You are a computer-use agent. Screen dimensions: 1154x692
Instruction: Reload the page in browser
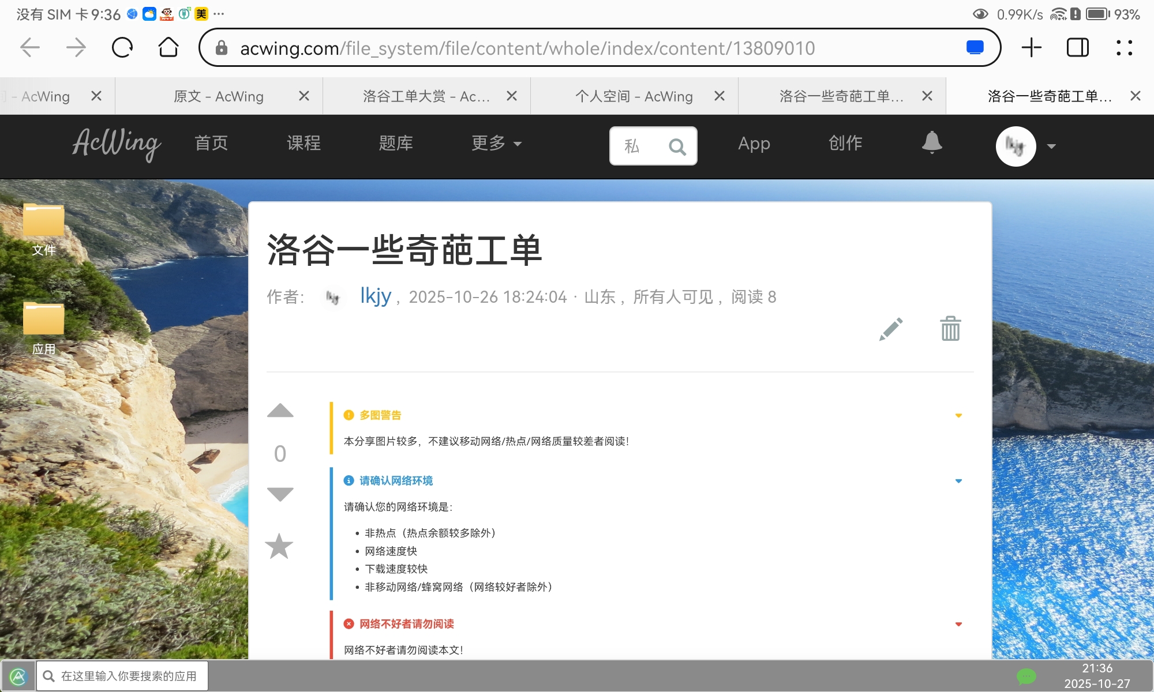click(122, 48)
